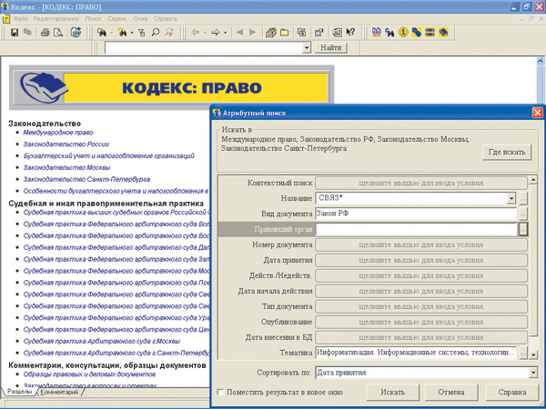546x409 pixels.
Task: Click the magnifier find-in-text icon
Action: coord(156,33)
